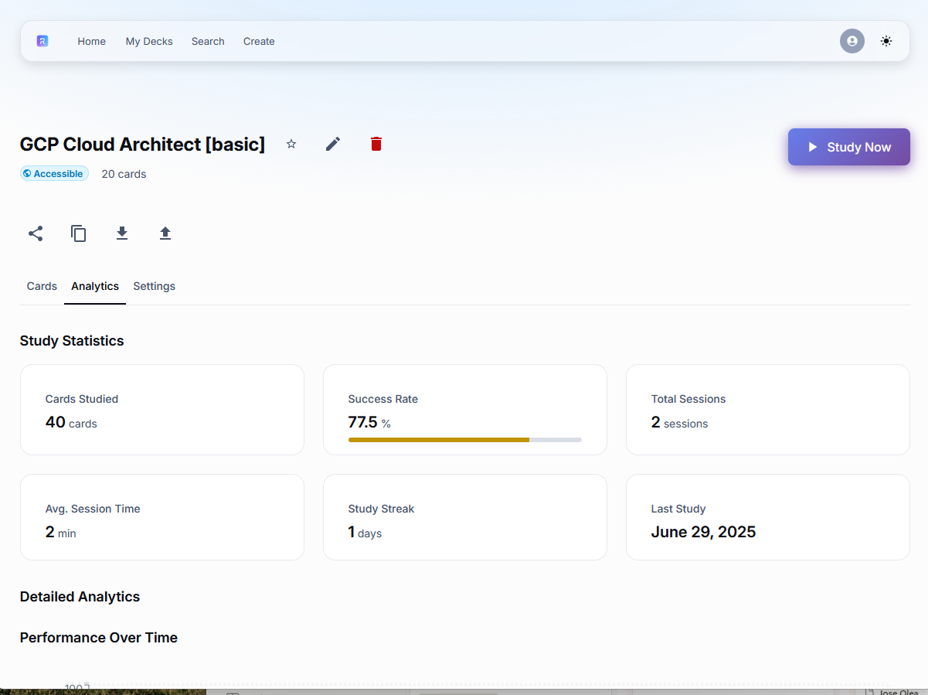Start studying with Study Now button

pos(849,147)
